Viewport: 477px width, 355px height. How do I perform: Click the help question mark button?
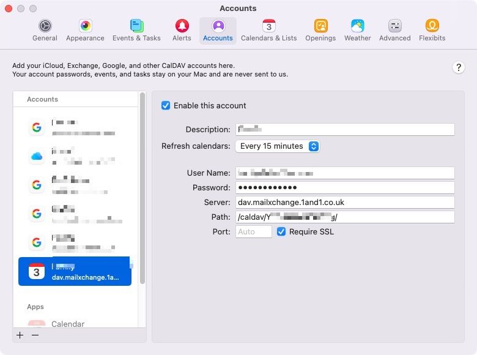click(459, 67)
